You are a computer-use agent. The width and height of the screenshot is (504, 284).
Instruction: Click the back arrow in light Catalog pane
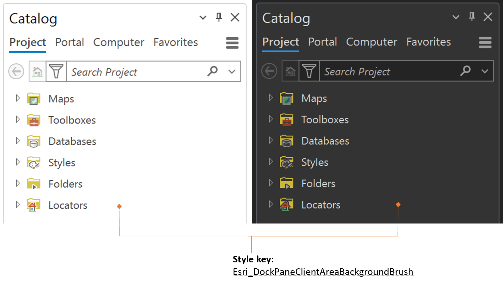click(x=16, y=72)
